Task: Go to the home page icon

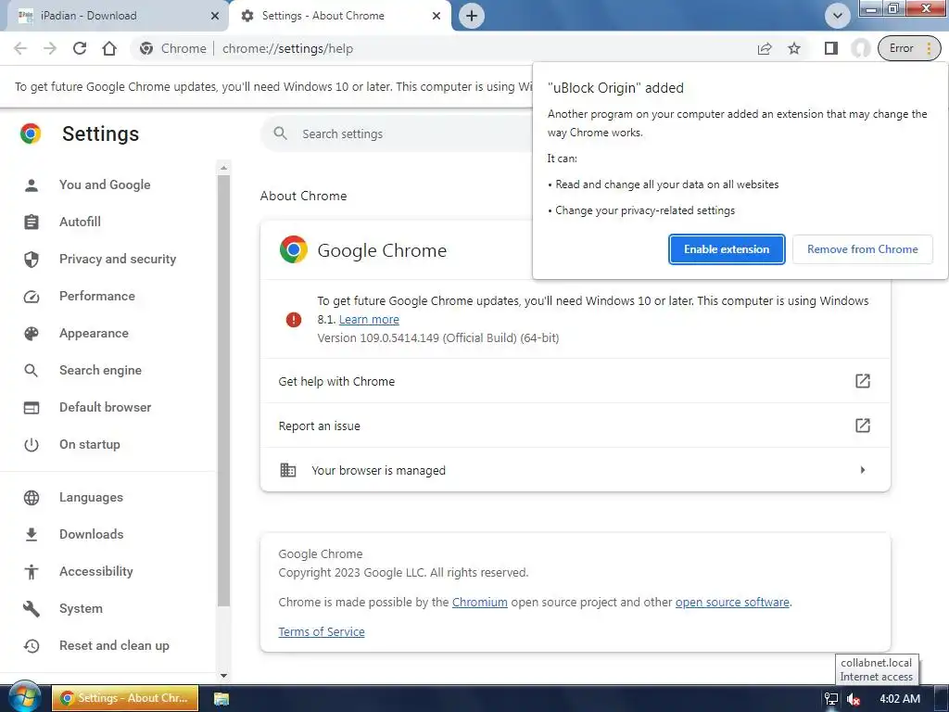Action: click(109, 48)
